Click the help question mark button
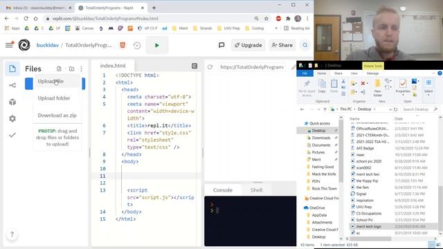This screenshot has height=249, width=443. (x=12, y=234)
